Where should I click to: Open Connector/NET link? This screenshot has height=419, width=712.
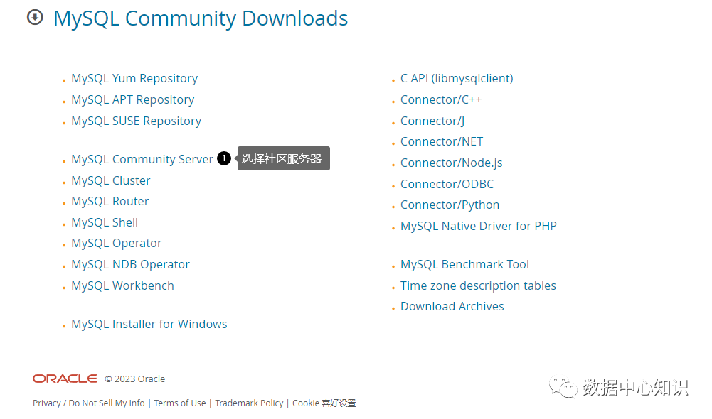click(x=442, y=142)
